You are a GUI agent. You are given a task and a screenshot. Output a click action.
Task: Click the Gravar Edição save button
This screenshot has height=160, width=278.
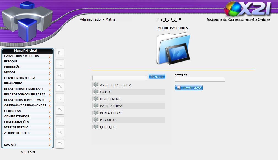pos(189,88)
